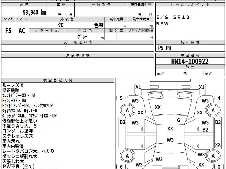The image size is (226, 169).
Task: Click the シートタバコ穴大、へたり note
Action: pos(28,151)
